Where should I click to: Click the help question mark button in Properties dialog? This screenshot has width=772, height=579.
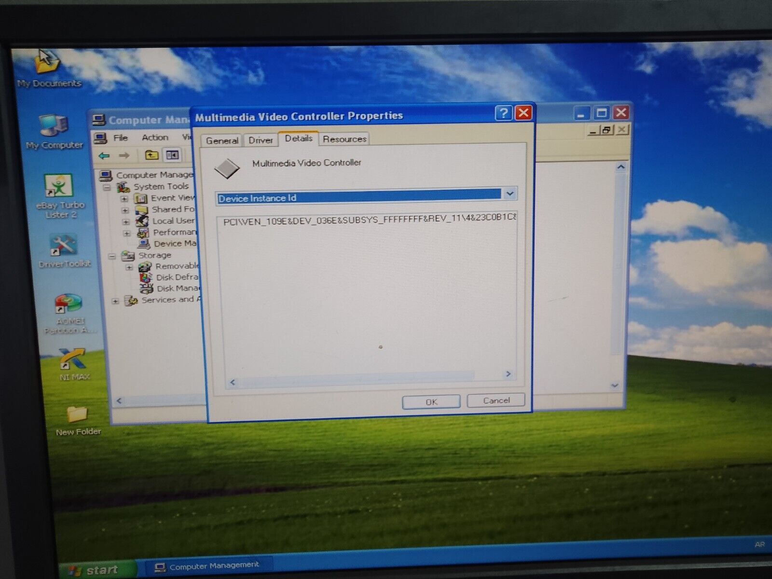click(503, 113)
